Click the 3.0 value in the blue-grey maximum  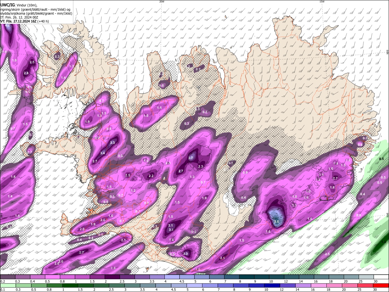pos(277,222)
